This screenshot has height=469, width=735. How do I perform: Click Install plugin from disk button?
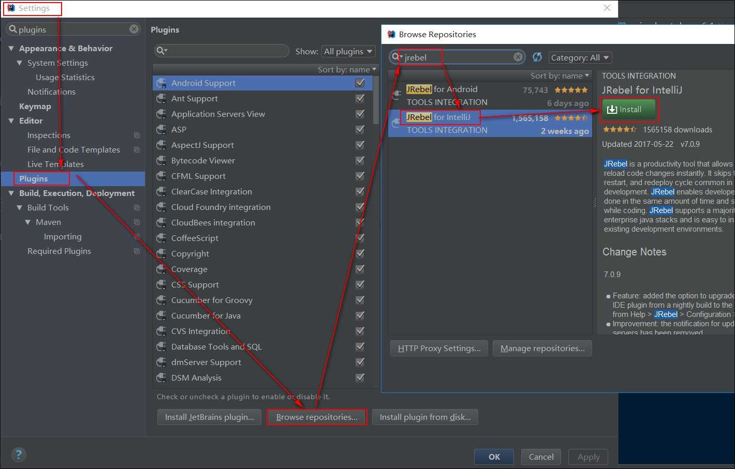pyautogui.click(x=425, y=417)
